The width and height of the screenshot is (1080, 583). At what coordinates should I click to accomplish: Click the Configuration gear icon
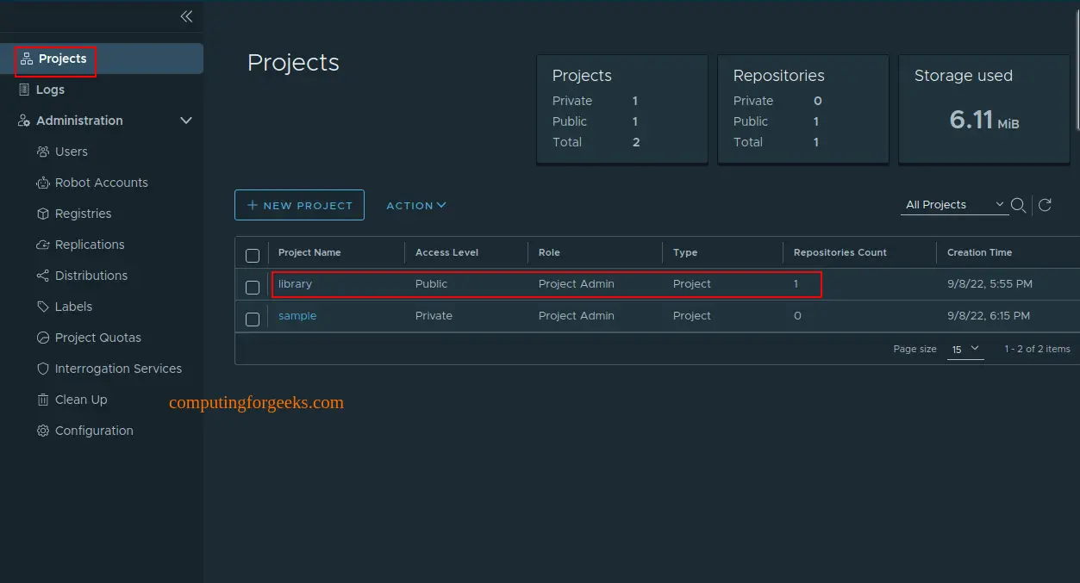42,431
